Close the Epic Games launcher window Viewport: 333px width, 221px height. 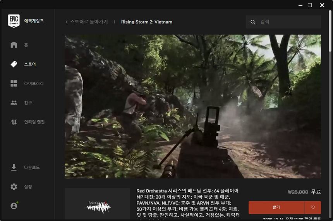pos(322,5)
